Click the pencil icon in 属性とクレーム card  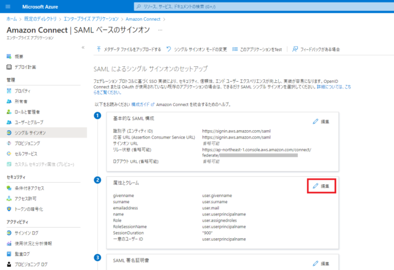[x=315, y=186]
